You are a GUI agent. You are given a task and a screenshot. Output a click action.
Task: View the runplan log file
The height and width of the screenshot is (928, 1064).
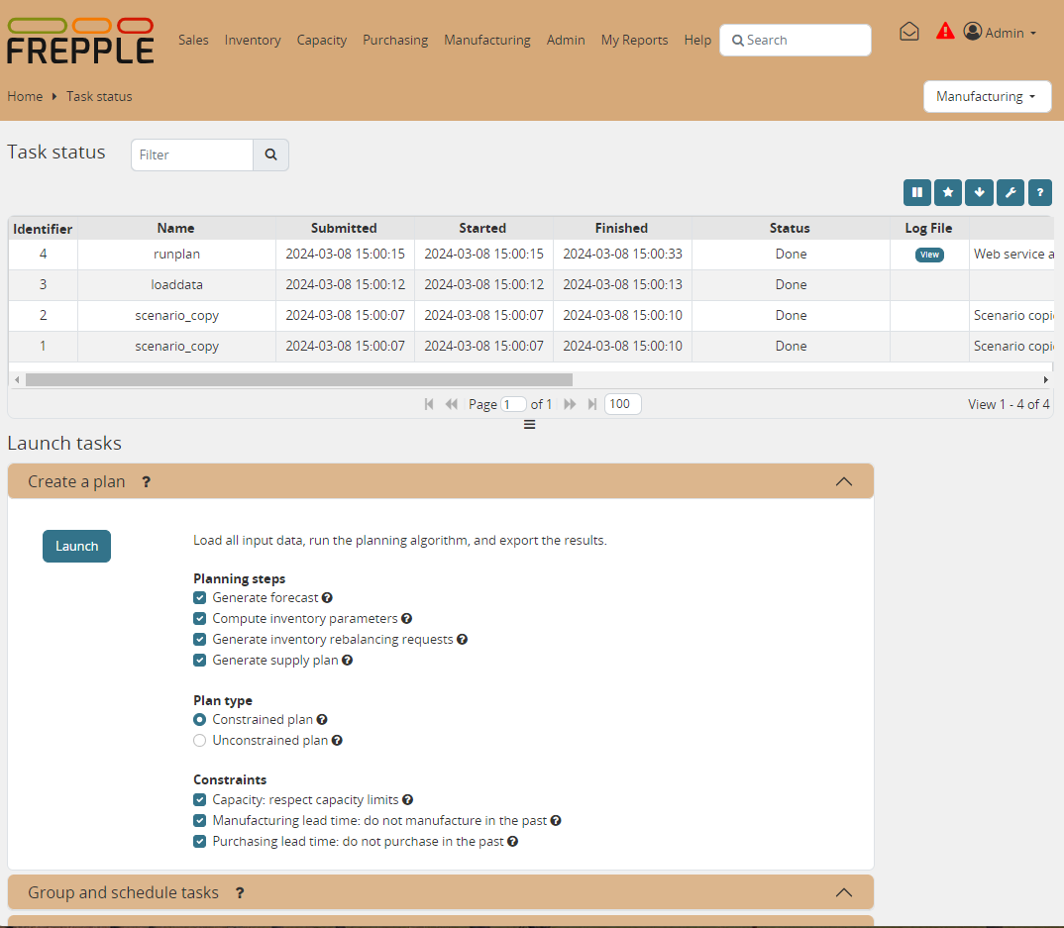pyautogui.click(x=929, y=255)
